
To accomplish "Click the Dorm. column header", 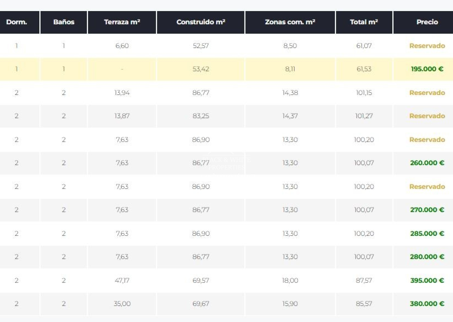I will click(x=17, y=22).
